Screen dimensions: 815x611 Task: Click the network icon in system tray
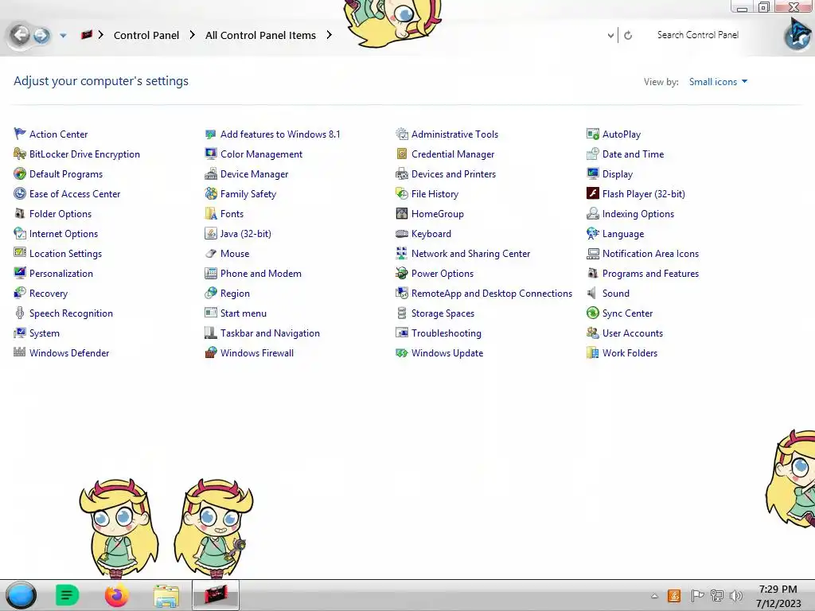pos(717,596)
